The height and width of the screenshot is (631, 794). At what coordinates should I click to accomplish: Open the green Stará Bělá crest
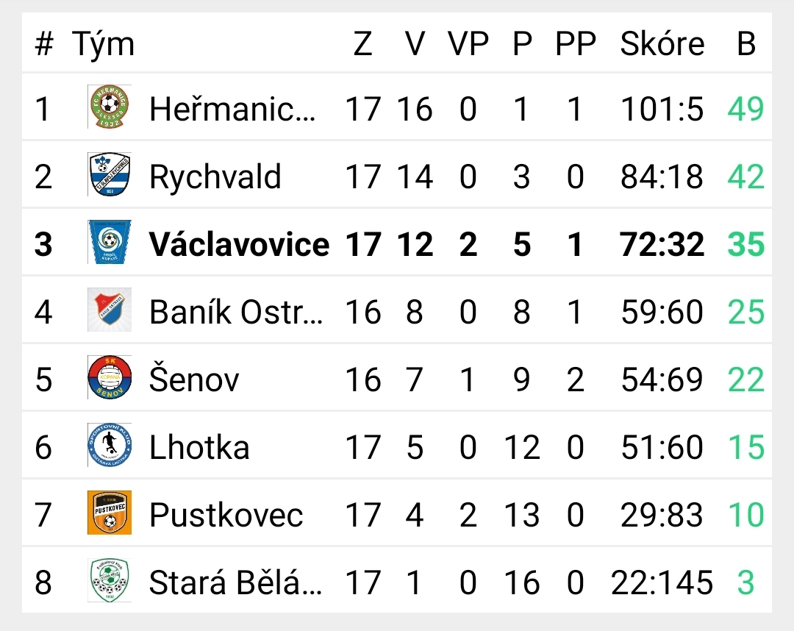point(110,580)
